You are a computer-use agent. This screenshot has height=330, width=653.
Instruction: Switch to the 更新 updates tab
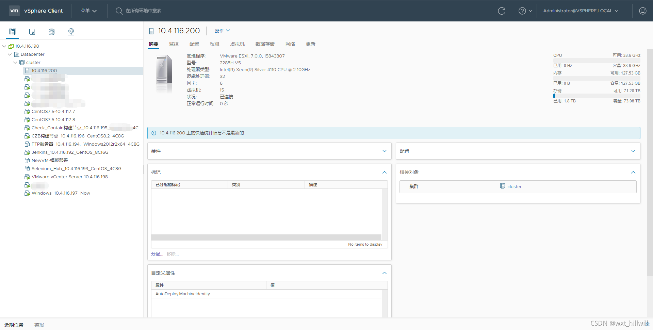tap(311, 44)
